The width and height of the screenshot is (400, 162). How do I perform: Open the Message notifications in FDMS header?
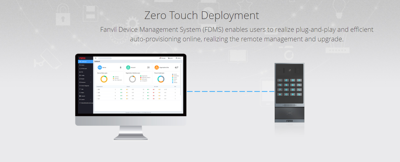[x=162, y=58]
